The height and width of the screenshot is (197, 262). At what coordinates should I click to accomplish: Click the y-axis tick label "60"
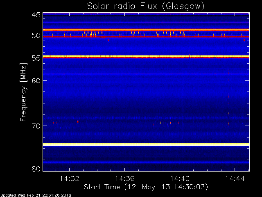[x=36, y=81]
